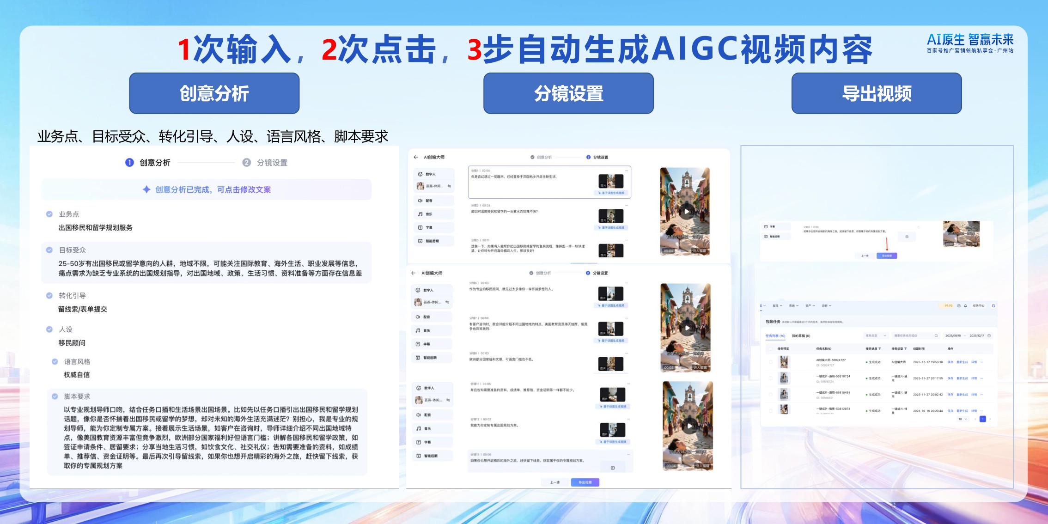Click 重新生成 for the first video task
This screenshot has height=524, width=1048.
963,362
